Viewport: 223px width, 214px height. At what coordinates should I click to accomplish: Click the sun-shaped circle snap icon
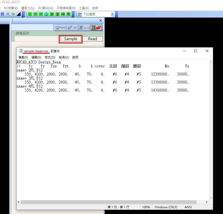pos(13,14)
